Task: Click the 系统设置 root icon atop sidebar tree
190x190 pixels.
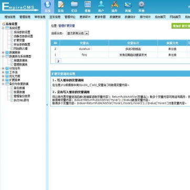Action: tap(4, 24)
